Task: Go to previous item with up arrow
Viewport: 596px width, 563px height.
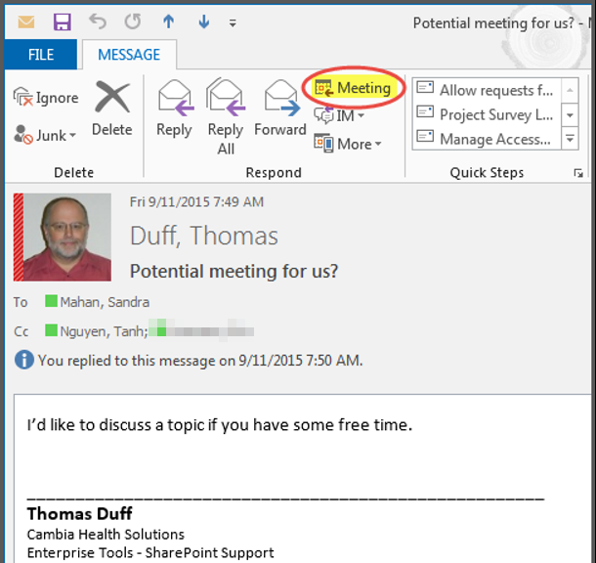Action: tap(168, 22)
